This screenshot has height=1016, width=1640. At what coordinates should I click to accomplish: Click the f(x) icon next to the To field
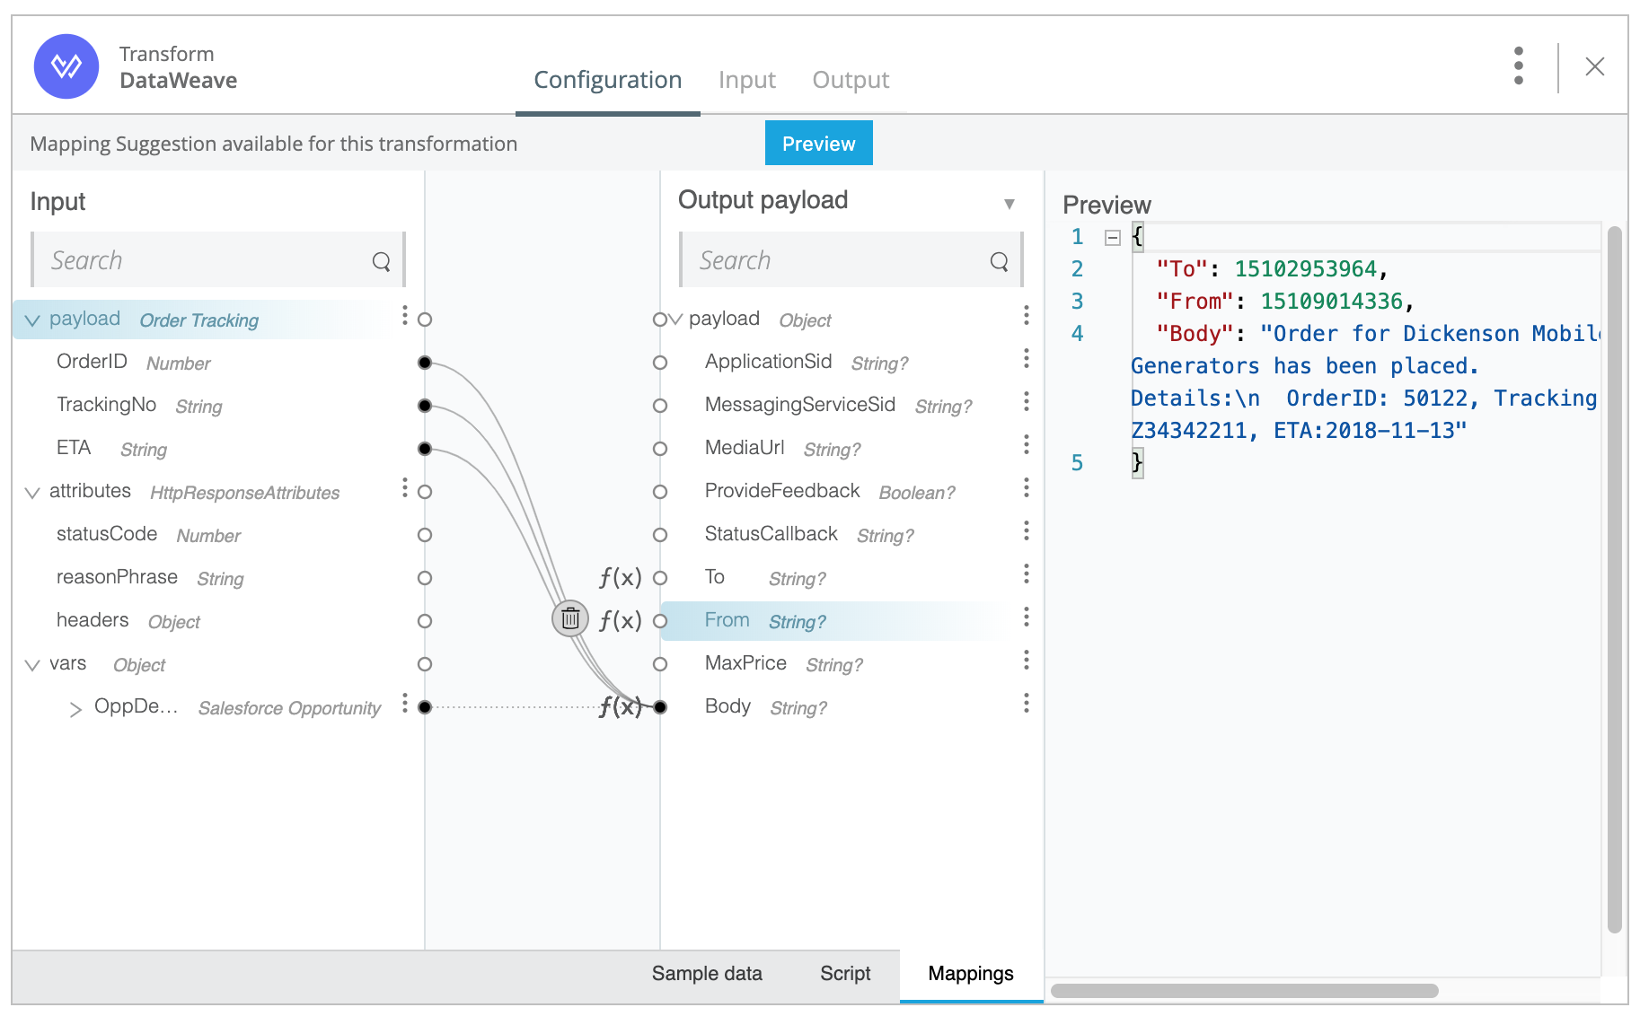click(620, 577)
